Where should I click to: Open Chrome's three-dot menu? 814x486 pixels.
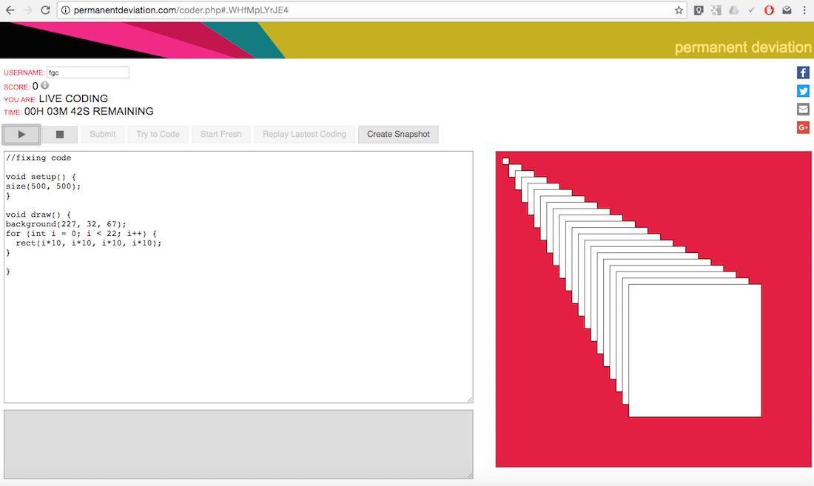point(804,10)
